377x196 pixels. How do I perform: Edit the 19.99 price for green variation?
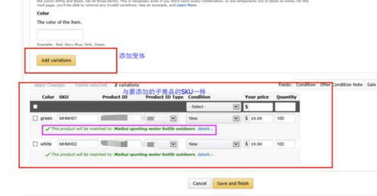261,118
